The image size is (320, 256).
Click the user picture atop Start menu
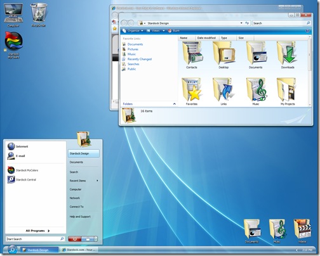pyautogui.click(x=84, y=139)
